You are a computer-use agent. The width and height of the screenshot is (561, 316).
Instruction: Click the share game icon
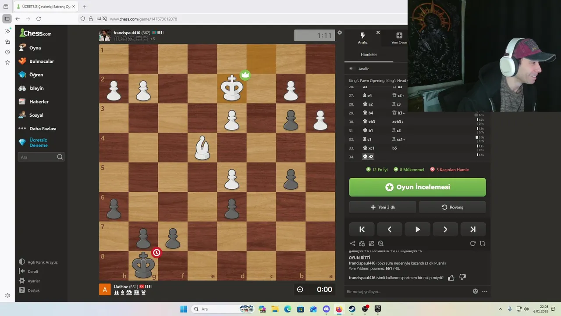coord(352,244)
